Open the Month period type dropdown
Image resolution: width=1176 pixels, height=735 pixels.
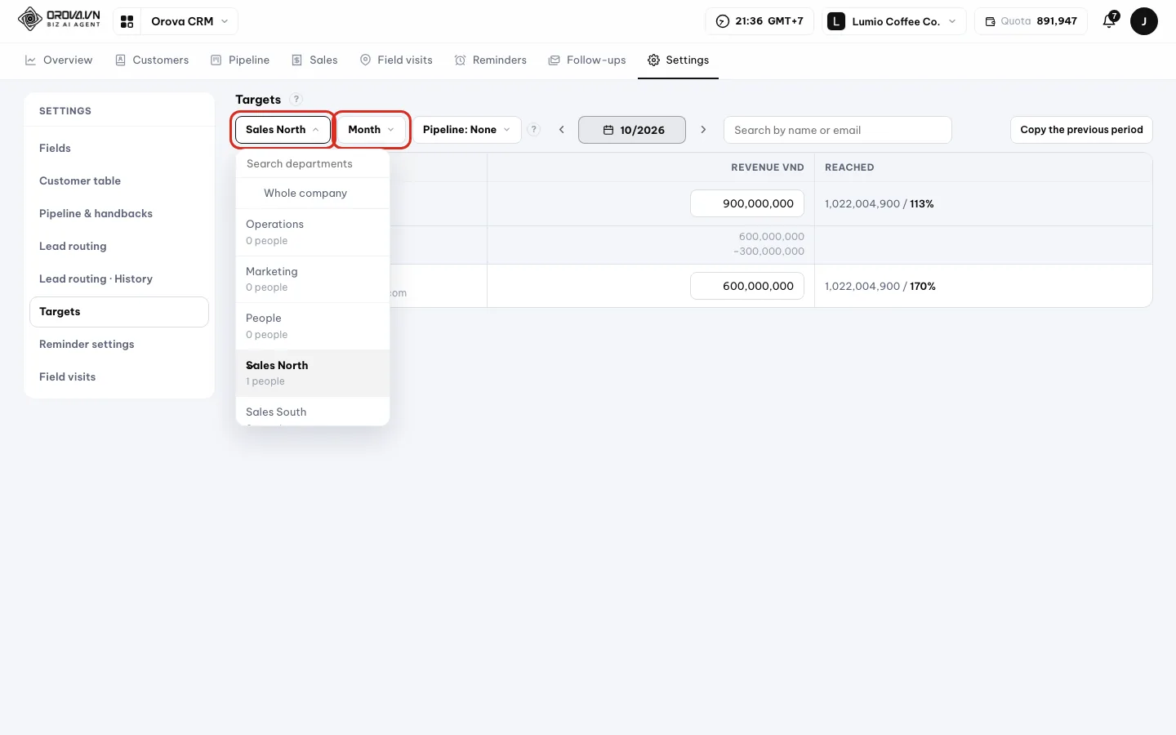pos(372,130)
